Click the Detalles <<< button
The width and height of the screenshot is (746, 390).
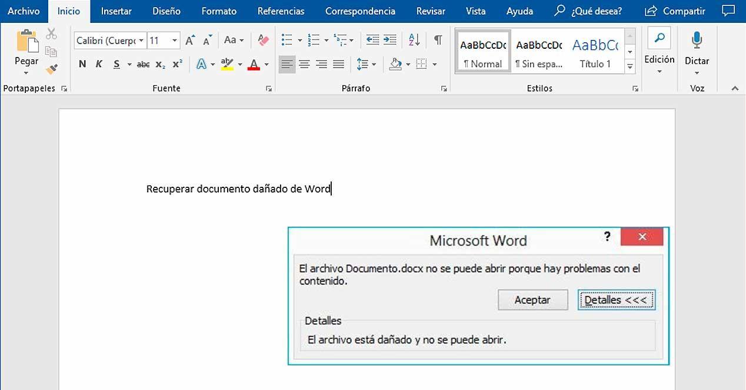615,300
